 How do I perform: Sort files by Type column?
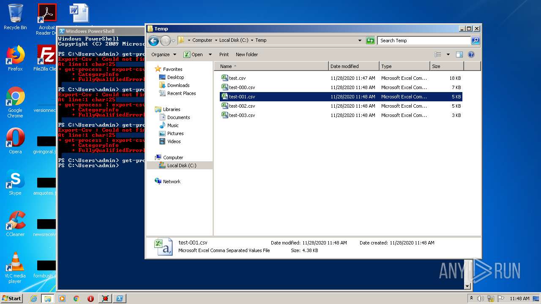tap(404, 66)
